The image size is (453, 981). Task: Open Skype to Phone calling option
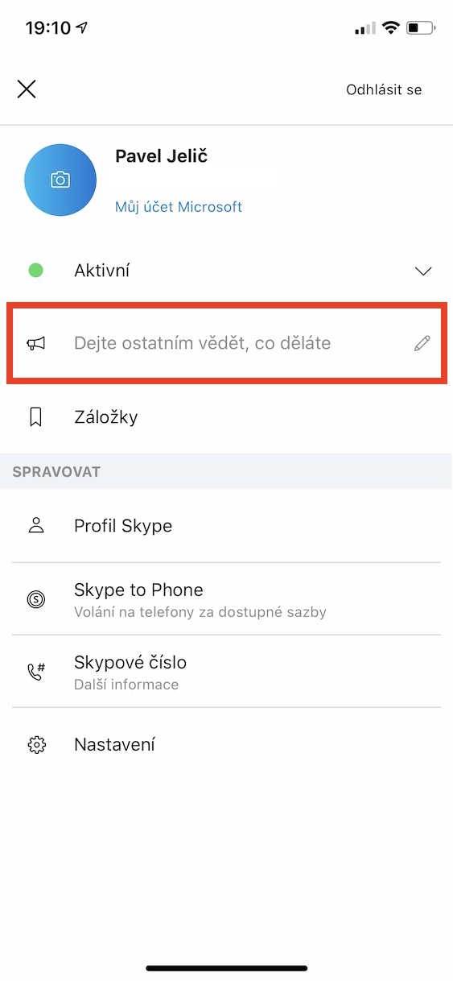pyautogui.click(x=227, y=599)
